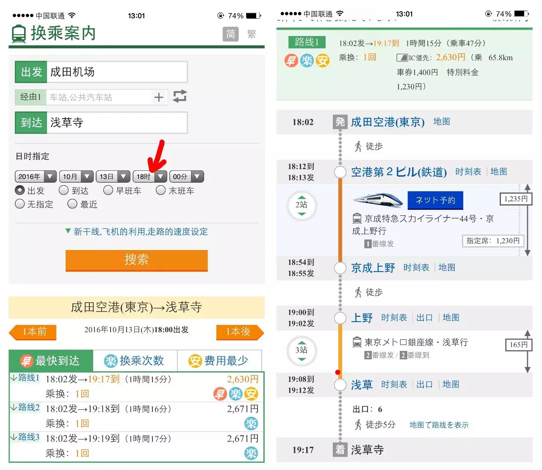Switch to the 换乘次数 tab
The height and width of the screenshot is (470, 542).
tap(135, 360)
